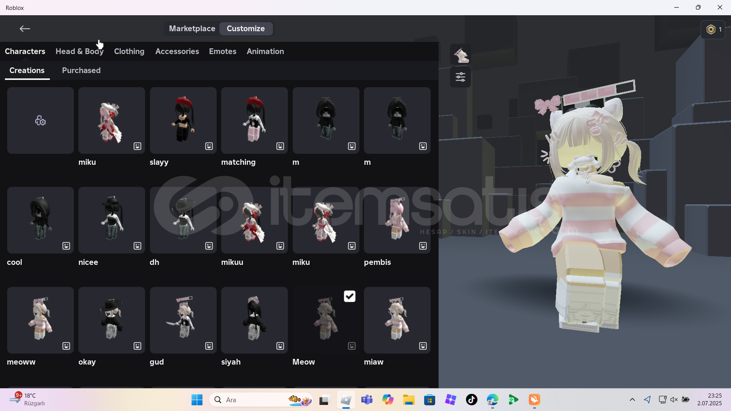Image resolution: width=731 pixels, height=411 pixels.
Task: Click emote icon on pembis outfit
Action: [x=423, y=246]
